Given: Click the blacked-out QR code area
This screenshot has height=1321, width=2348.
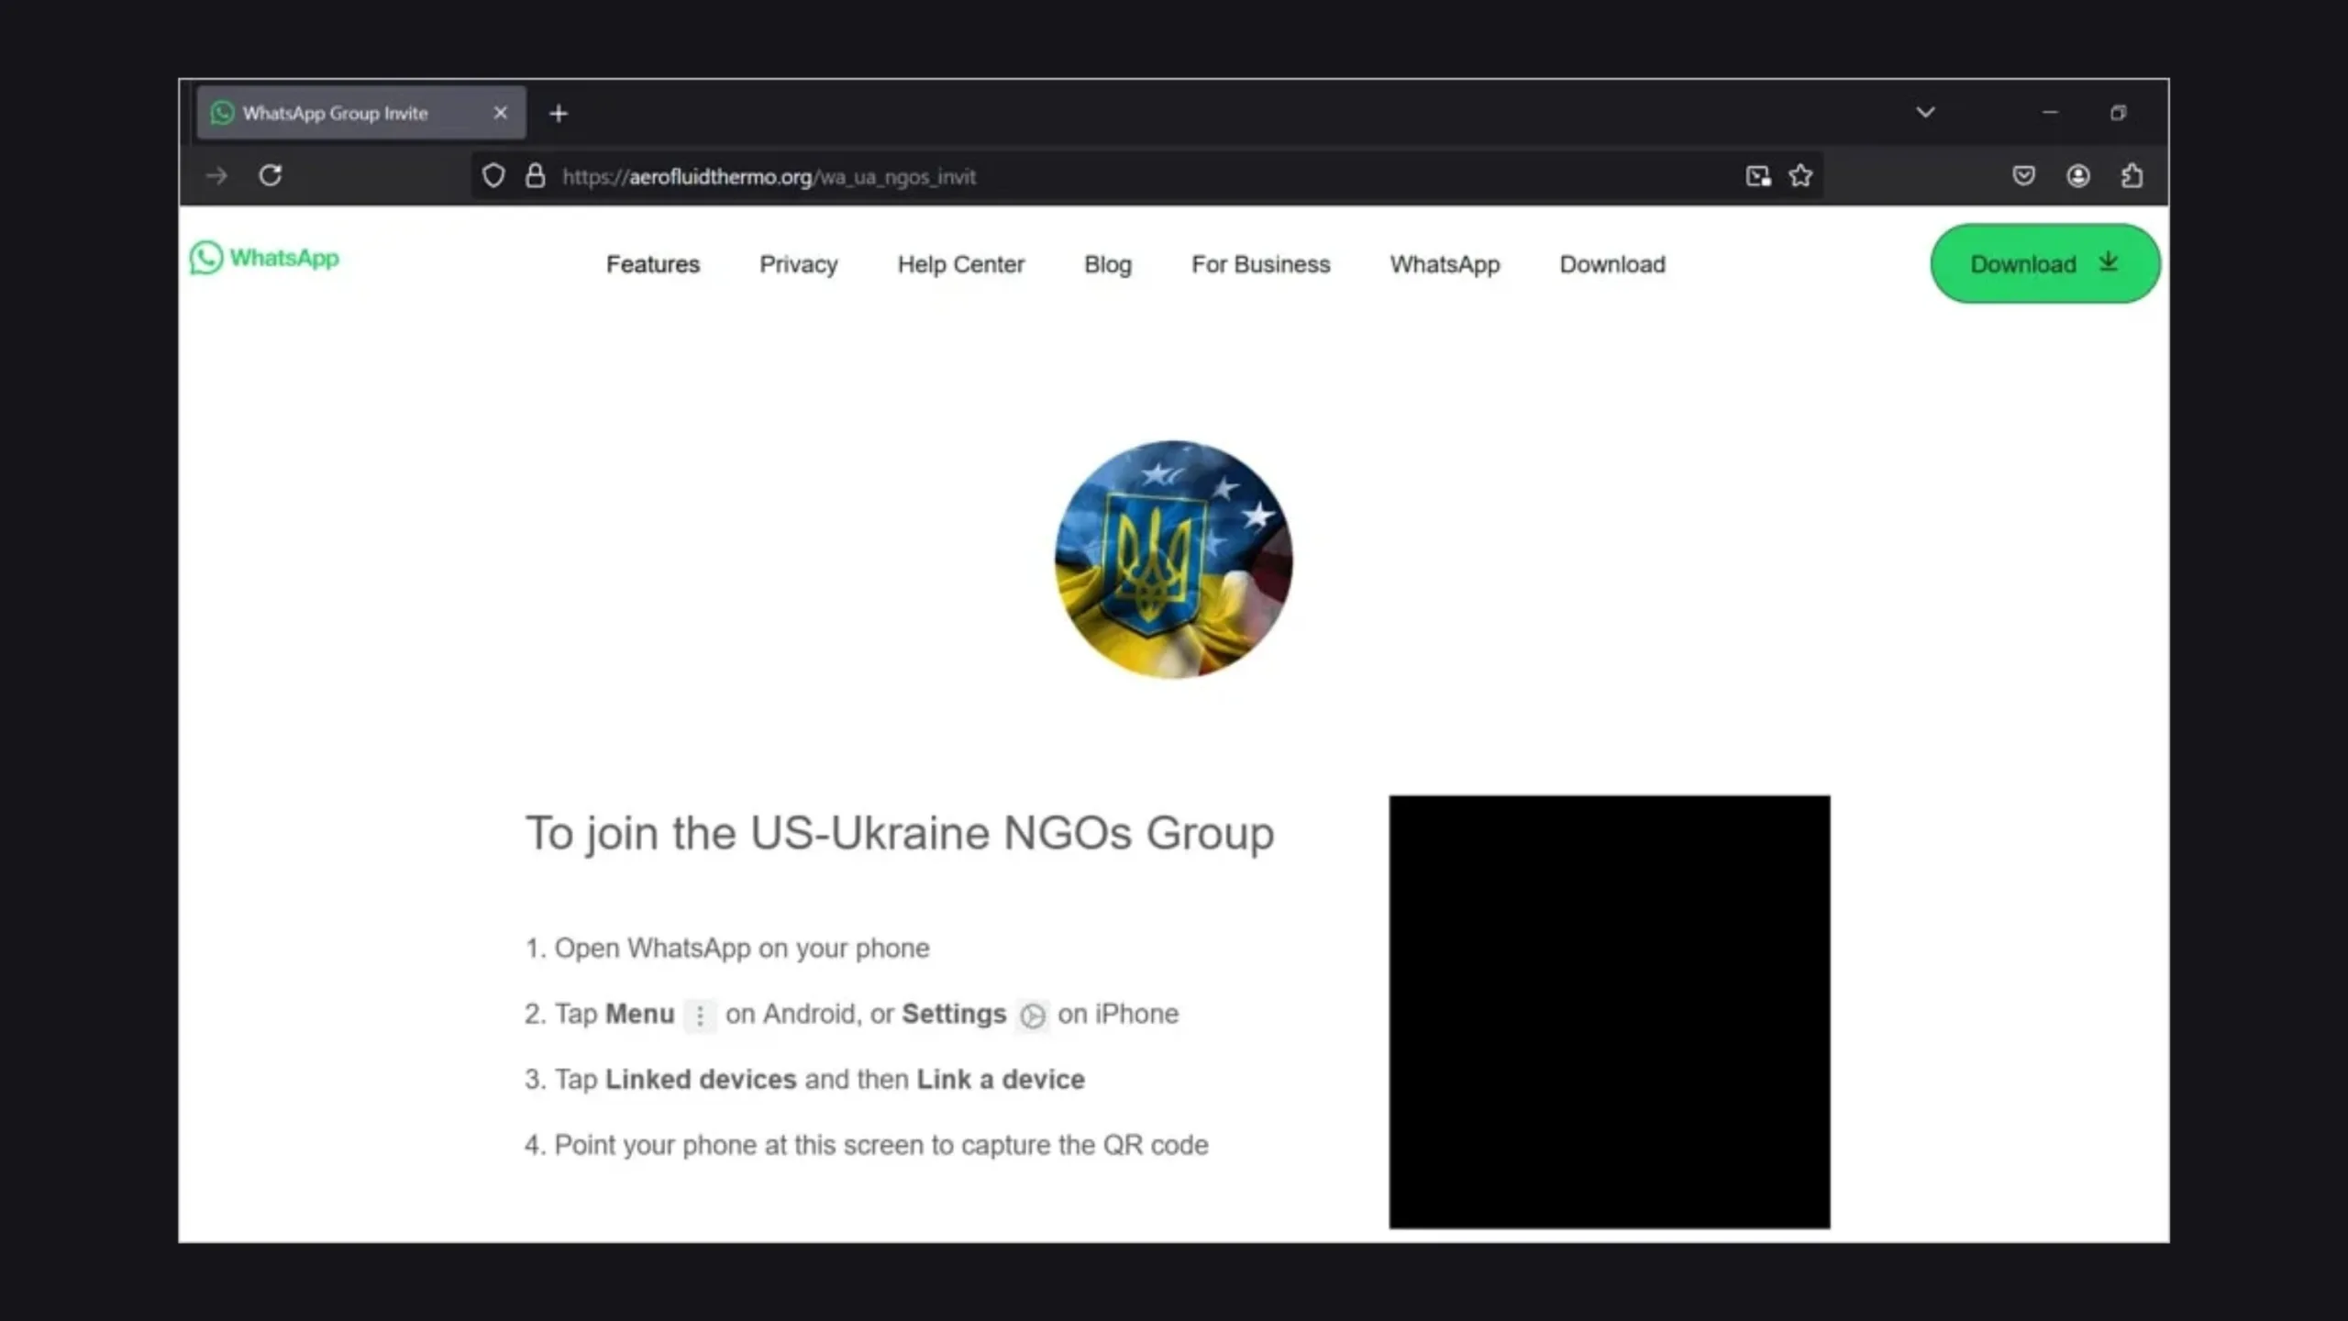Looking at the screenshot, I should pyautogui.click(x=1610, y=1012).
